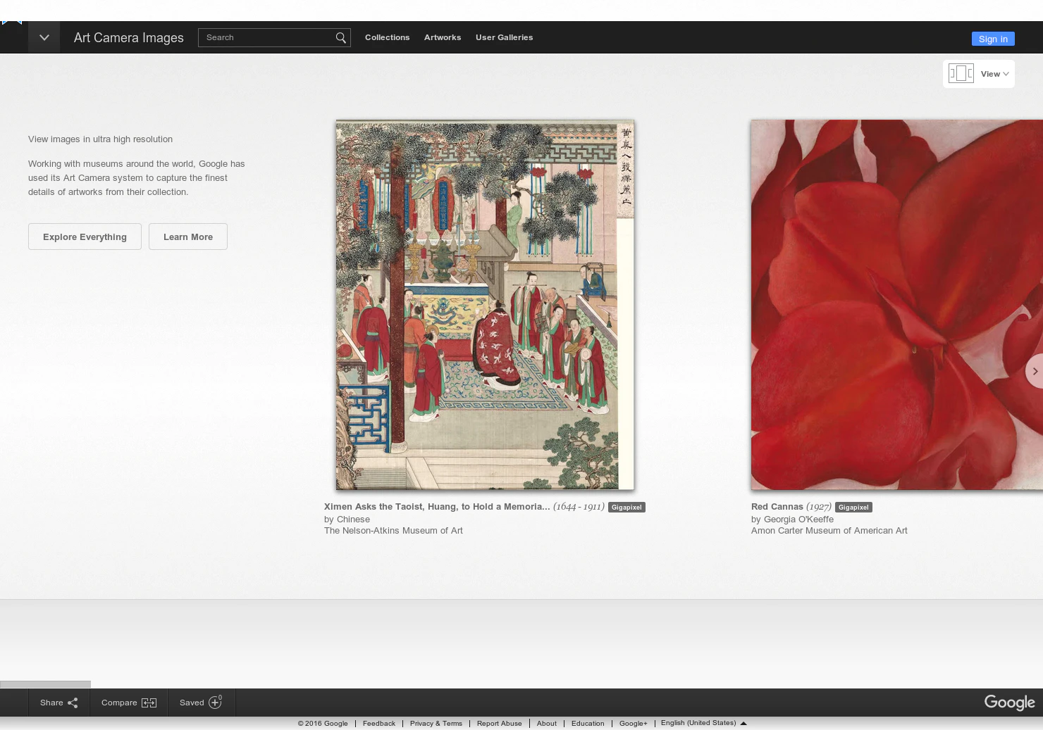
Task: Click the Explore Everything button
Action: (x=85, y=237)
